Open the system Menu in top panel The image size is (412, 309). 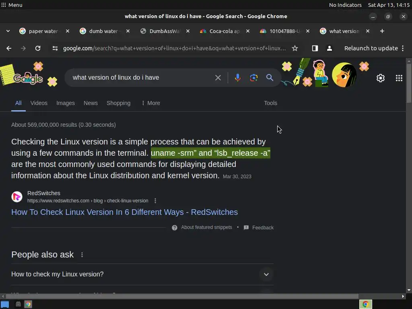(12, 5)
